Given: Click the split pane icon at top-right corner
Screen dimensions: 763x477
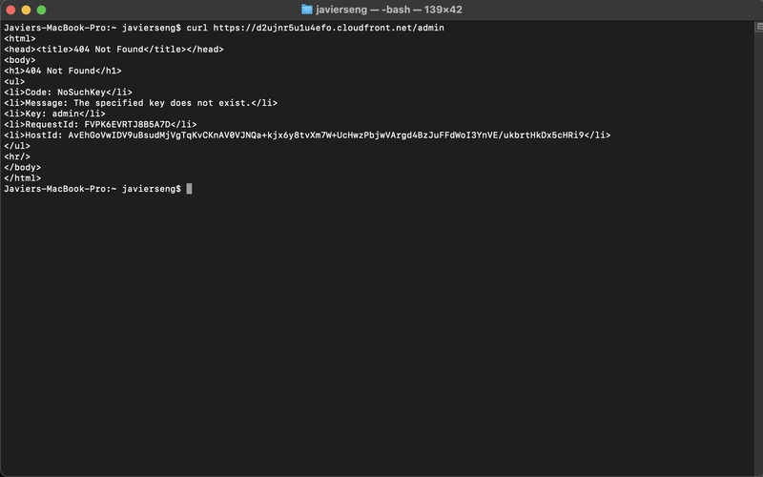Looking at the screenshot, I should pos(759,27).
